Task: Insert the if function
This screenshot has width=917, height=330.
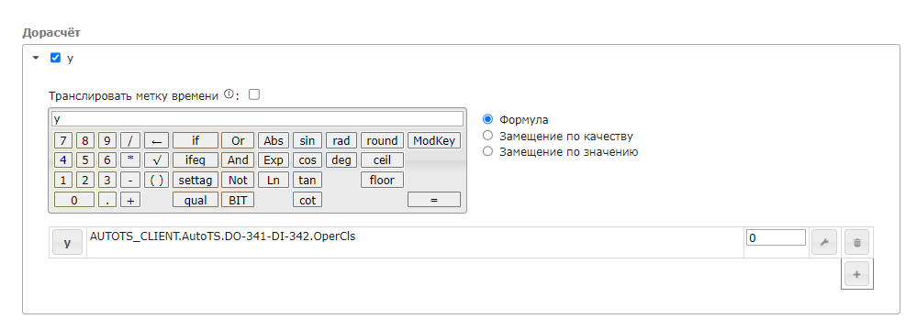Action: point(196,141)
